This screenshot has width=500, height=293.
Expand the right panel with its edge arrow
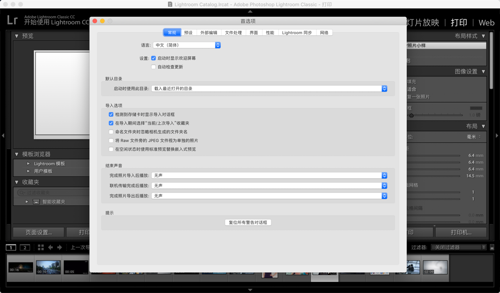[x=497, y=136]
